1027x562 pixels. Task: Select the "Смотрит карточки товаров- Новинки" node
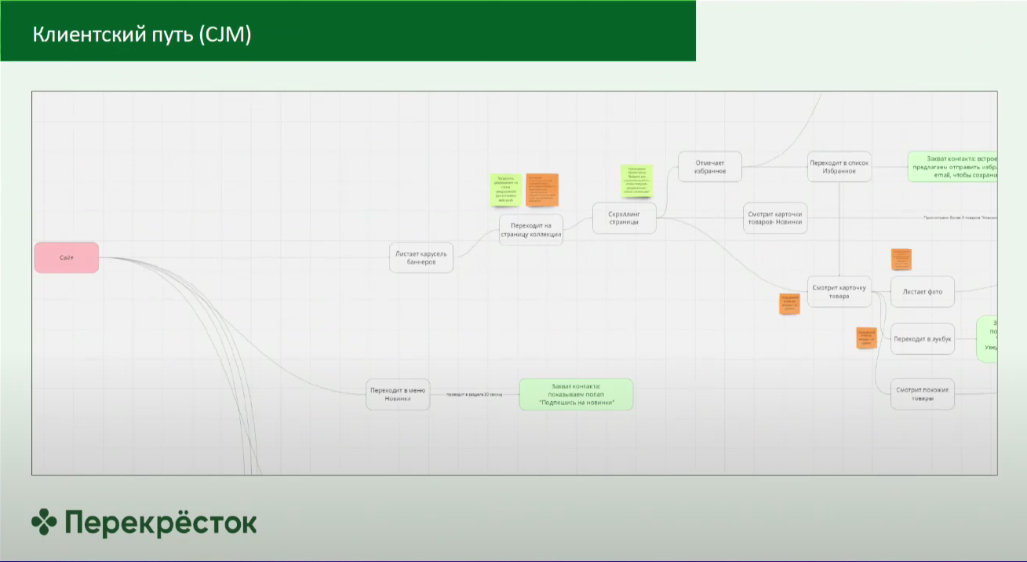[x=775, y=217]
